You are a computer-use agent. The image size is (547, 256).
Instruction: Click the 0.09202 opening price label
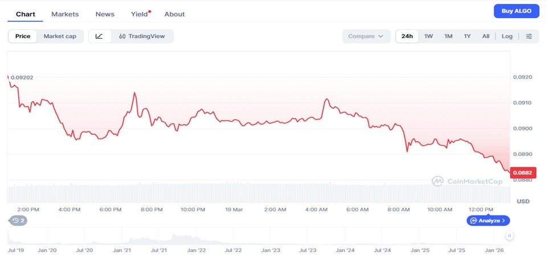22,77
